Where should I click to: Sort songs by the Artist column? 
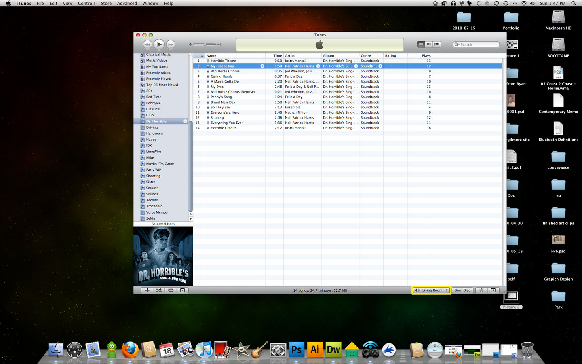pos(302,56)
